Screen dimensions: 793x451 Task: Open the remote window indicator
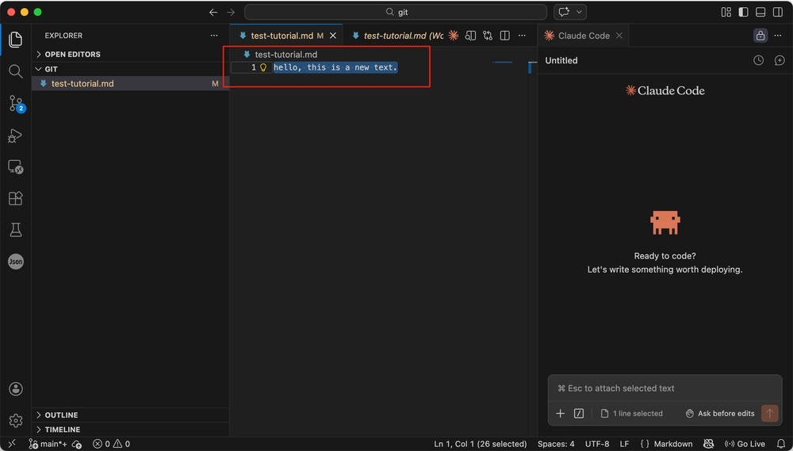pyautogui.click(x=12, y=444)
